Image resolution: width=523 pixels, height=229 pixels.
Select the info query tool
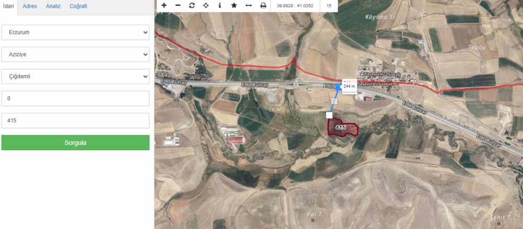[220, 5]
